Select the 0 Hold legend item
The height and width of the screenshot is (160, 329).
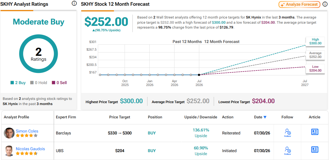pyautogui.click(x=39, y=83)
